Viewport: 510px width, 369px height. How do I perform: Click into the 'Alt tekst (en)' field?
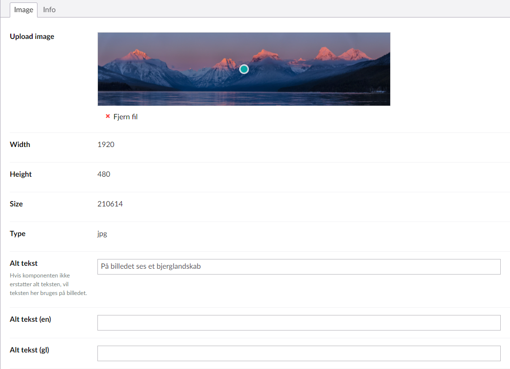coord(299,323)
